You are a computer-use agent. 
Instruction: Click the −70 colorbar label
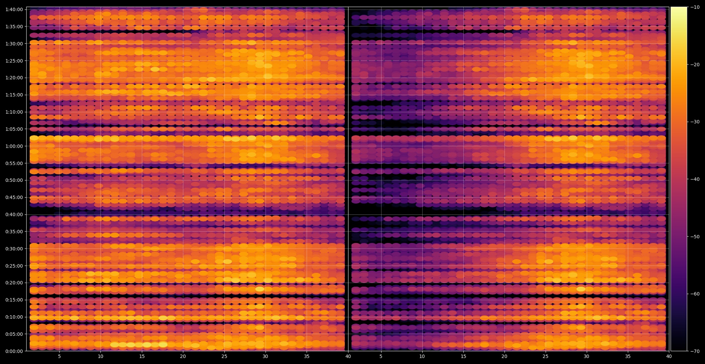pos(695,351)
